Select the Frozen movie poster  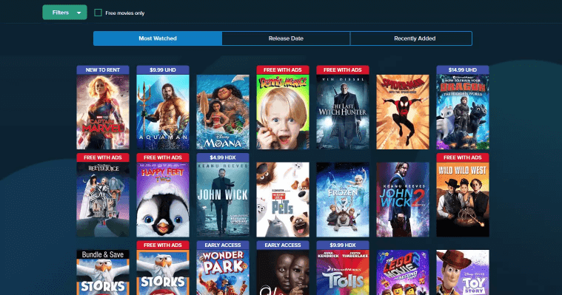tap(343, 200)
